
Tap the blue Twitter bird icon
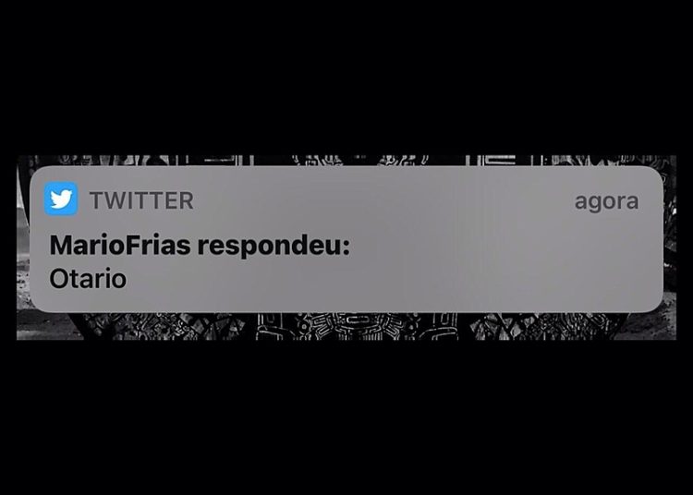61,199
